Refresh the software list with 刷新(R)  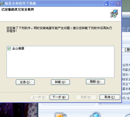point(95,82)
